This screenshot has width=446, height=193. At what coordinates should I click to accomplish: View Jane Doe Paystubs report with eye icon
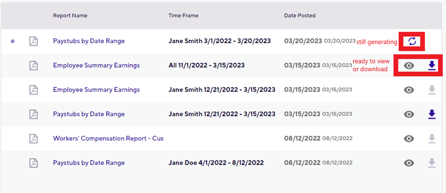point(409,163)
